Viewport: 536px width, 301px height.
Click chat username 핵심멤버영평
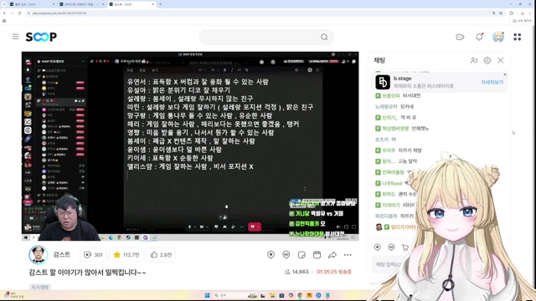(395, 128)
